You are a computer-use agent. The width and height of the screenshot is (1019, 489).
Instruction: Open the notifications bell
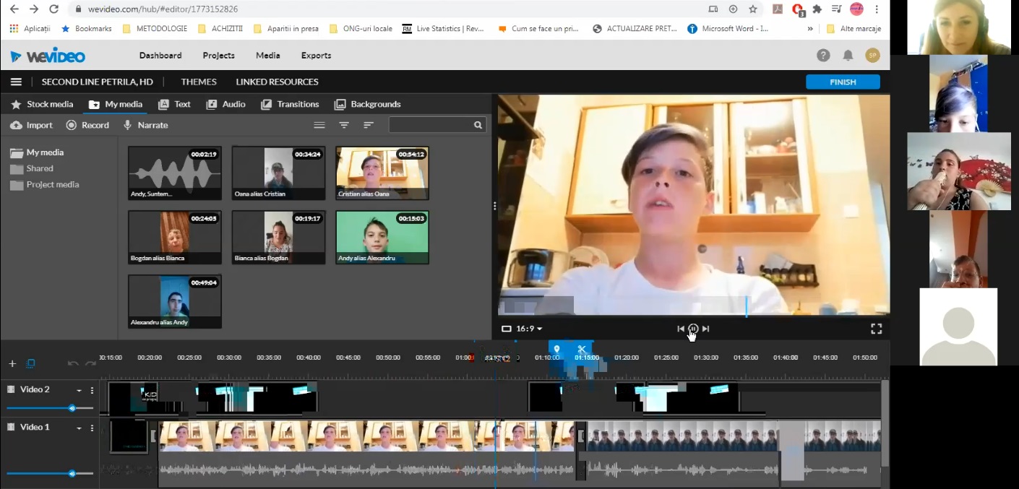point(848,56)
